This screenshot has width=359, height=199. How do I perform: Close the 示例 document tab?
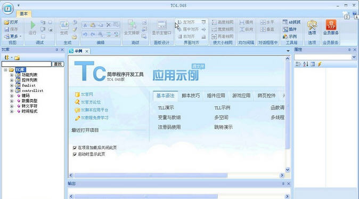(x=87, y=51)
